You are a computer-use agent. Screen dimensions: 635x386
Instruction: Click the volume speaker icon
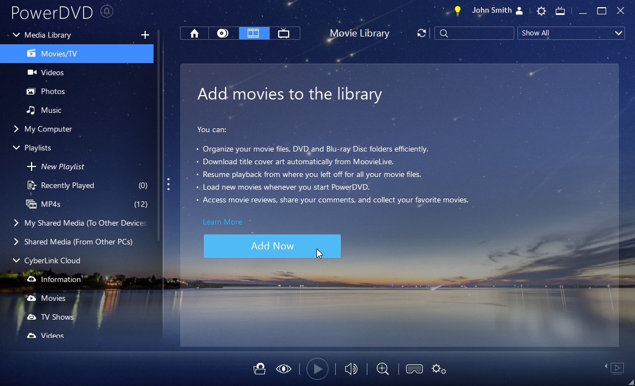click(x=351, y=369)
